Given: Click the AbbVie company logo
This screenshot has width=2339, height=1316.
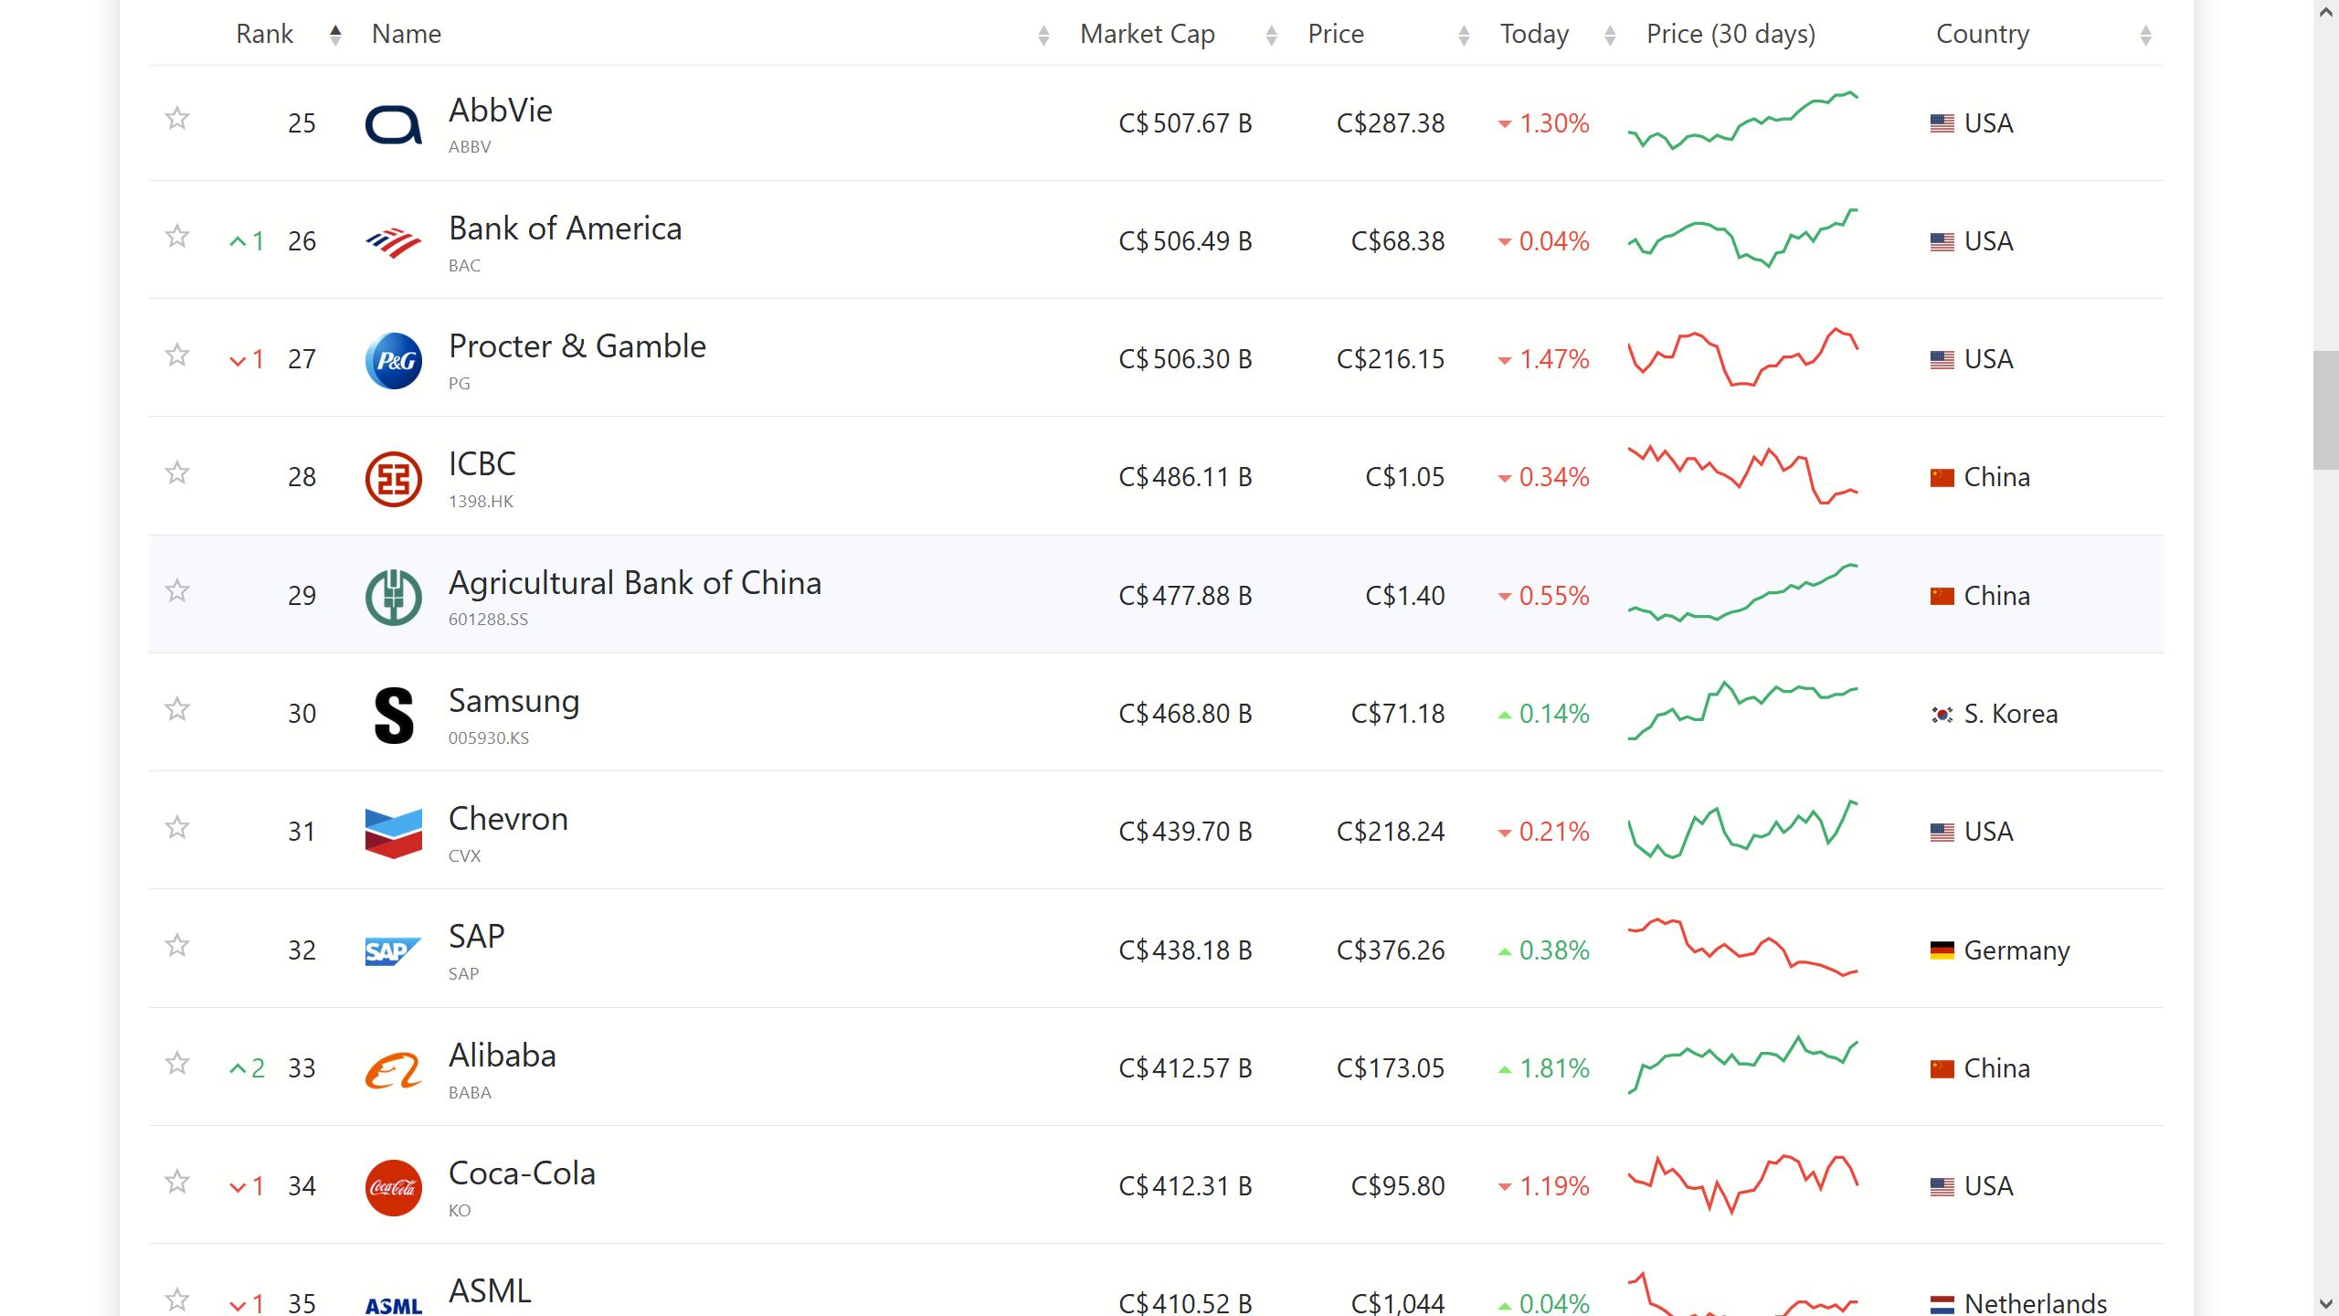Looking at the screenshot, I should (393, 124).
